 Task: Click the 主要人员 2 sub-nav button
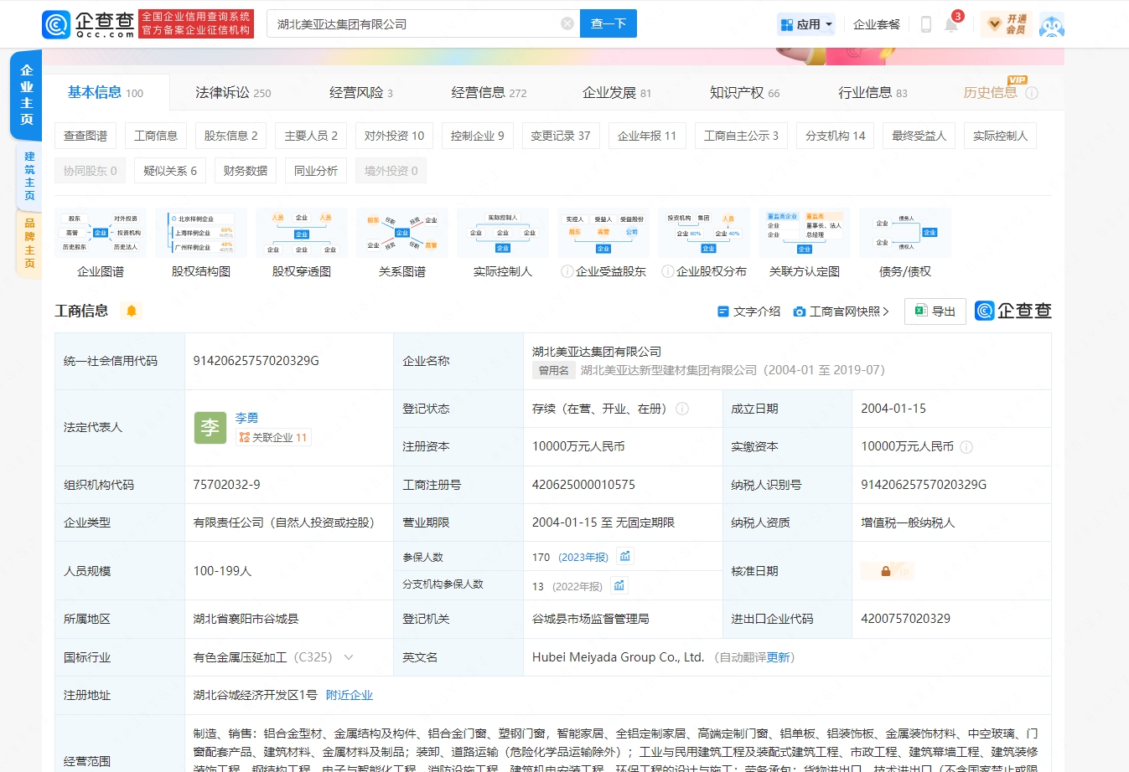tap(311, 136)
